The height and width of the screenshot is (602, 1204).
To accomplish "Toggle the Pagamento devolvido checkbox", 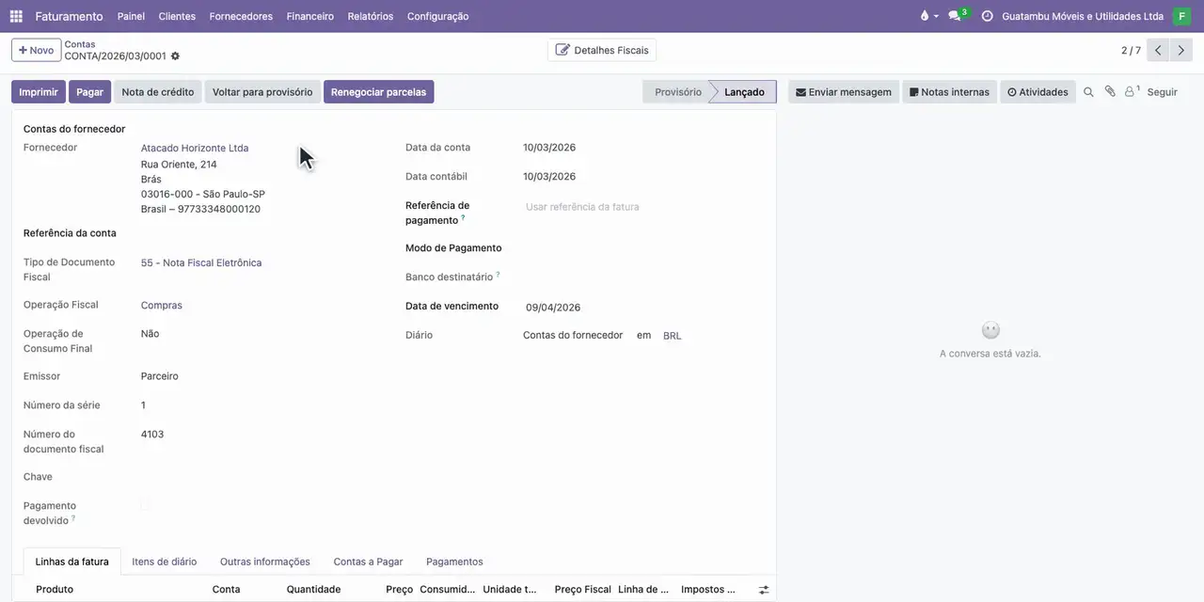I will (x=146, y=506).
